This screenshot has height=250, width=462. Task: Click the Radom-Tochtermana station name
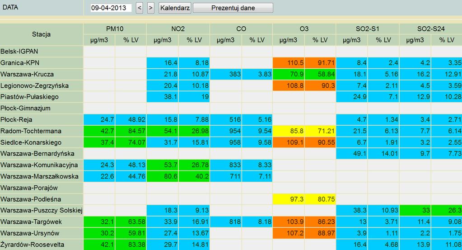click(31, 131)
